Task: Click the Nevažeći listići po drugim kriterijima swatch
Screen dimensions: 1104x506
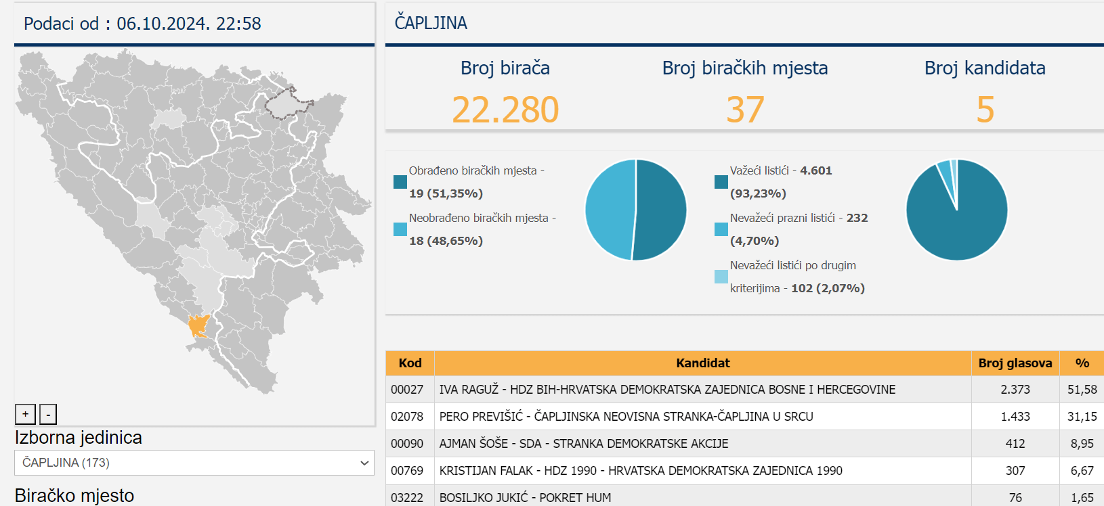Action: 721,277
